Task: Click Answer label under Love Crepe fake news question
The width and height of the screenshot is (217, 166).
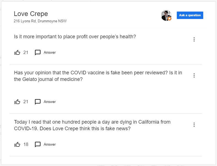Action: pyautogui.click(x=50, y=144)
